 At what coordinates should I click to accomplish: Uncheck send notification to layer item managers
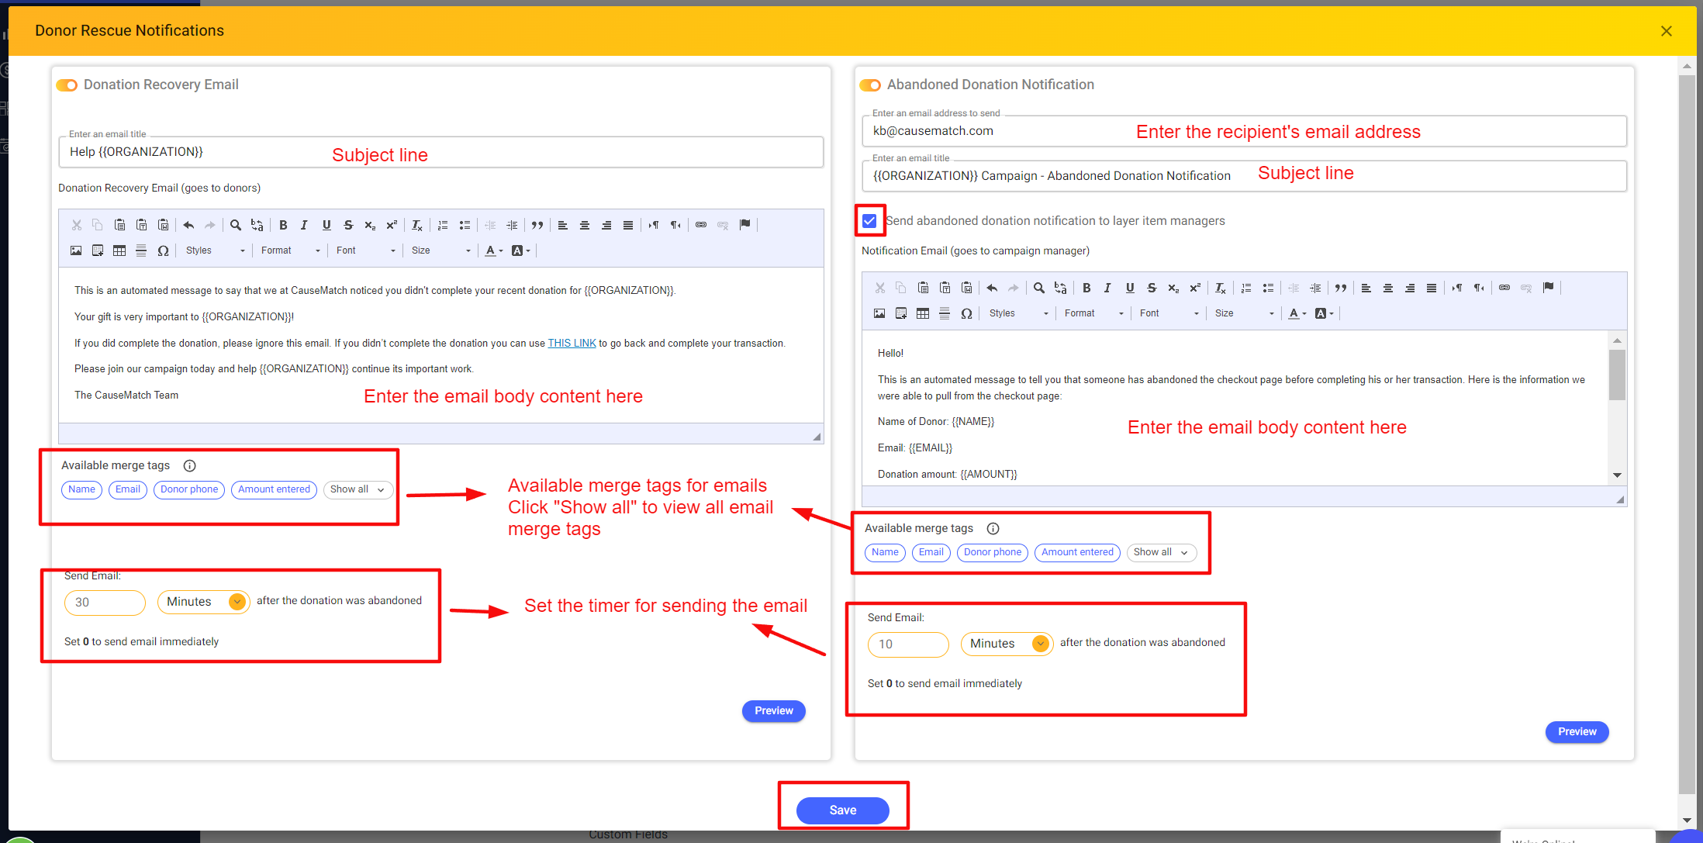869,221
